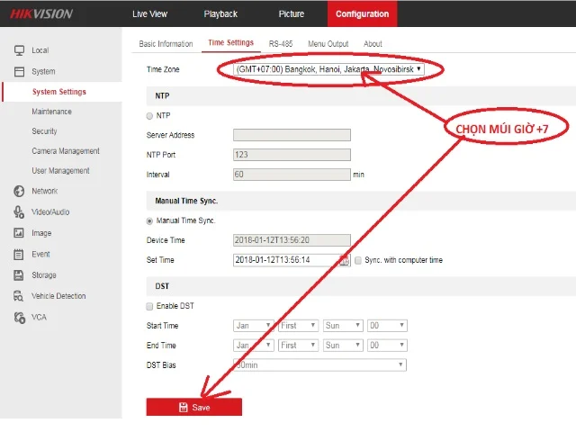Go to Live View tab
576x432 pixels.
pos(150,14)
